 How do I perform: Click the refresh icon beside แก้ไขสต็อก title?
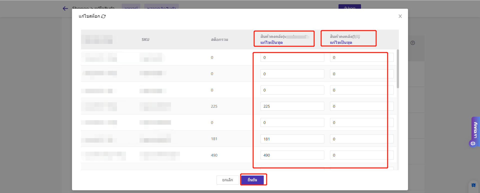[103, 16]
